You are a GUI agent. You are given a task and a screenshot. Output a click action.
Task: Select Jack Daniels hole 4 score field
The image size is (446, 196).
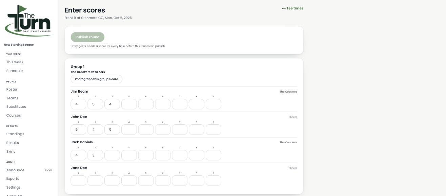coord(129,155)
